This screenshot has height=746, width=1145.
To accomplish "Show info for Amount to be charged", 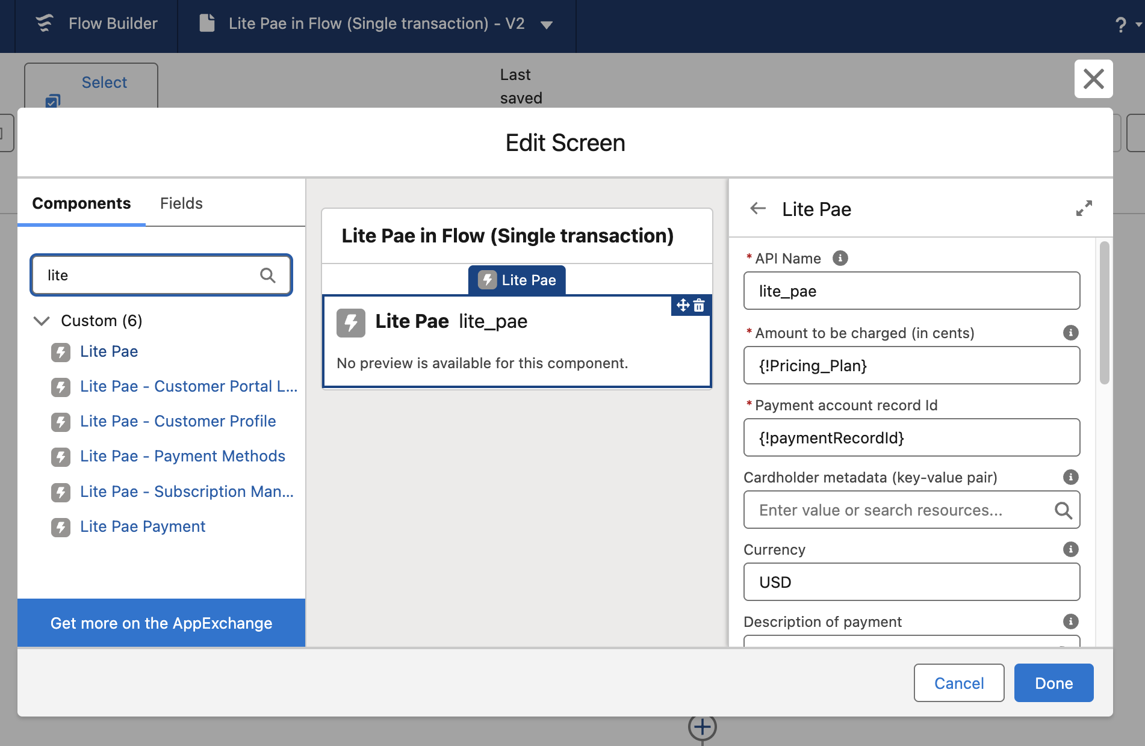I will (1070, 333).
